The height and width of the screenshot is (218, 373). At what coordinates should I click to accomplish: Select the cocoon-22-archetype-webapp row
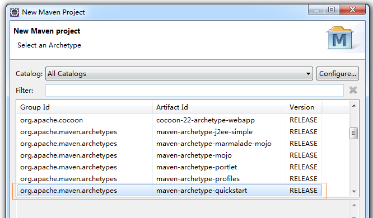[169, 120]
